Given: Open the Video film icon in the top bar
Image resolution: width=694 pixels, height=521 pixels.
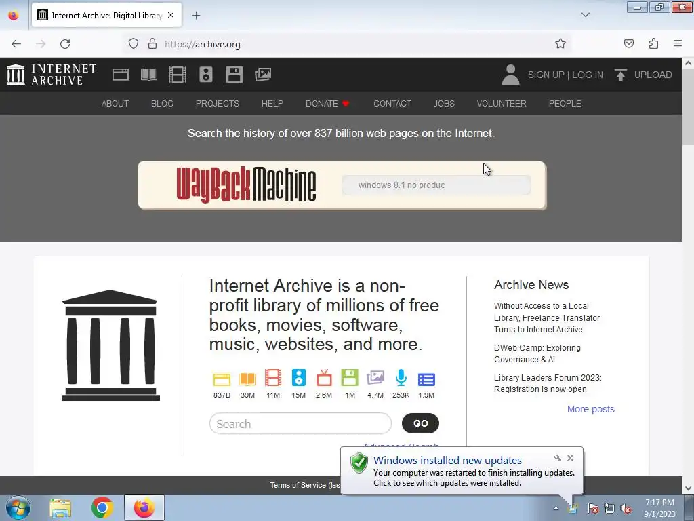Looking at the screenshot, I should click(178, 75).
